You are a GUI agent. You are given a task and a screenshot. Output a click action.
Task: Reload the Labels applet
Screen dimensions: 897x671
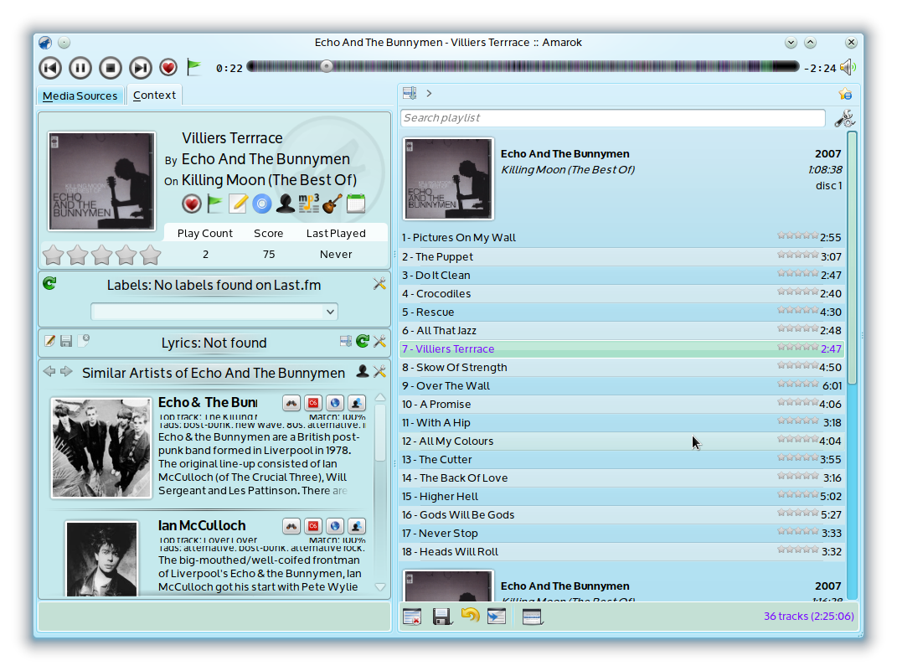(49, 283)
